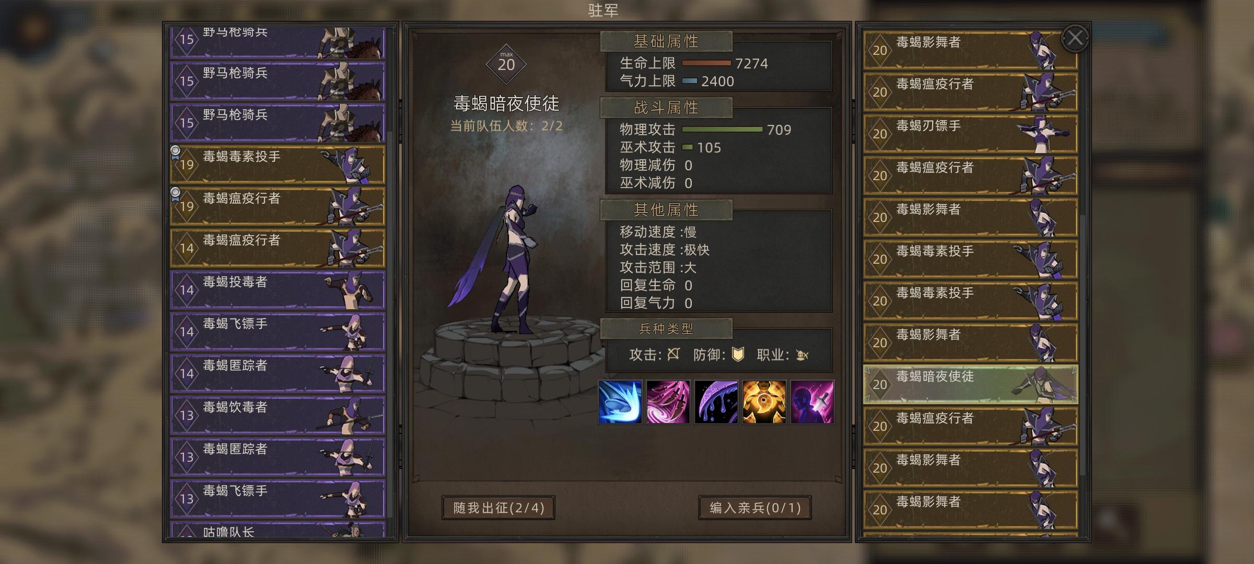Click the blue slash skill icon
The width and height of the screenshot is (1254, 564).
coord(620,402)
